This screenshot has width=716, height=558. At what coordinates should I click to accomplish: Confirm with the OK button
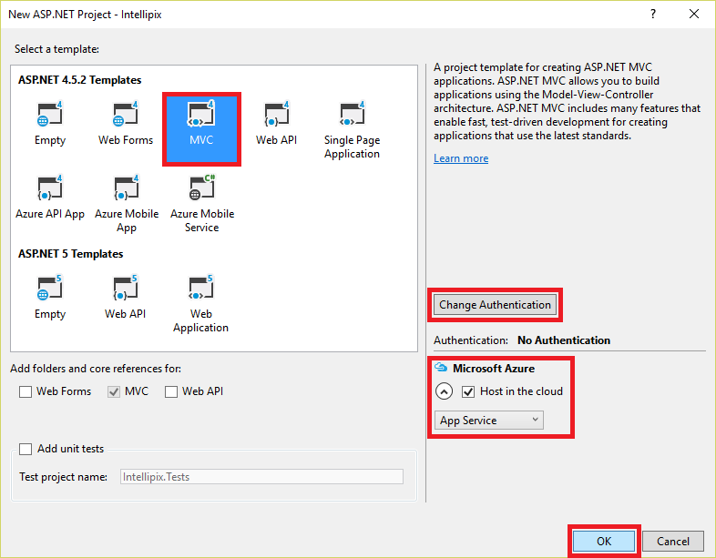coord(604,541)
